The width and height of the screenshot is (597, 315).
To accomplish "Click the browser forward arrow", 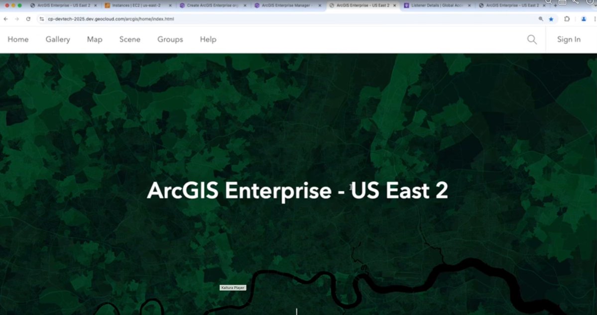I will (16, 18).
